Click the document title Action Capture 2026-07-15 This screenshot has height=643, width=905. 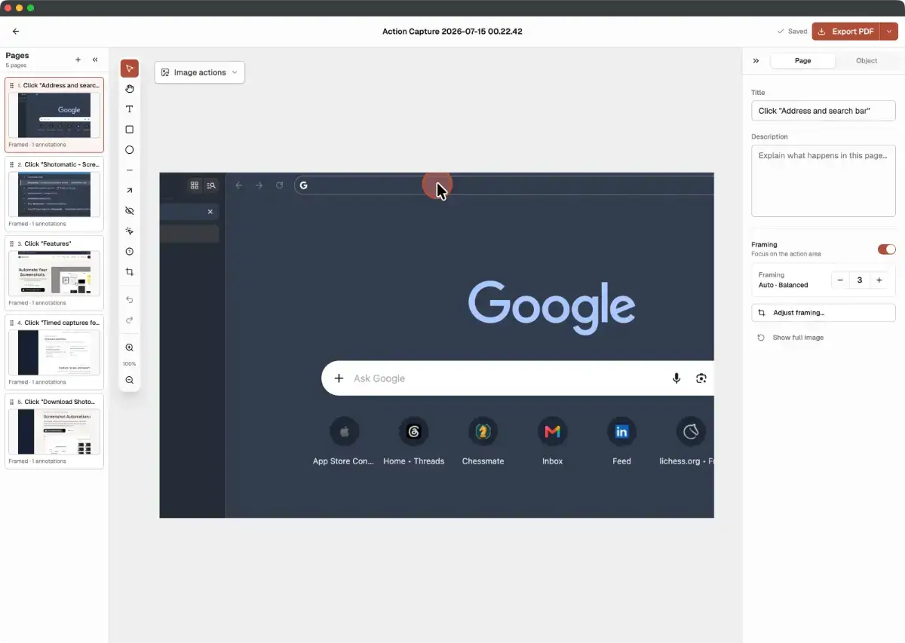(452, 32)
